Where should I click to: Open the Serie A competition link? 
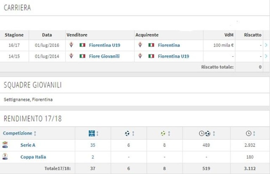(x=28, y=145)
